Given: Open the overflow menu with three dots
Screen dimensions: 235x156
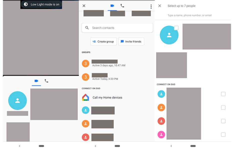Looking at the screenshot, I should 151,6.
